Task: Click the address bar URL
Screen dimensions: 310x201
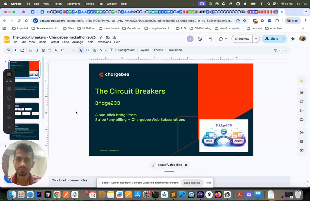Action: pyautogui.click(x=136, y=21)
